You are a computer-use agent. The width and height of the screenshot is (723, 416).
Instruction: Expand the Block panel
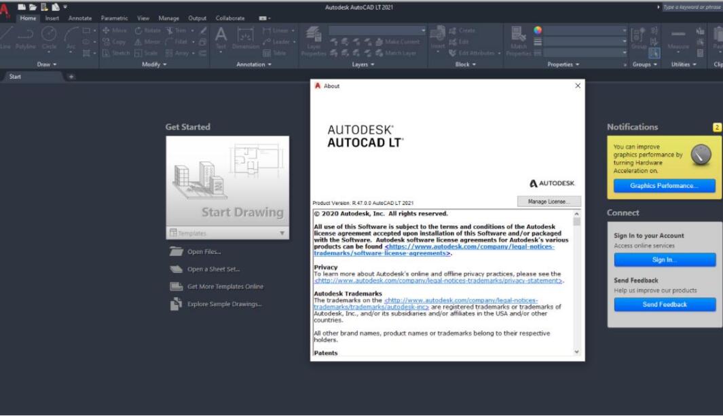click(x=465, y=64)
